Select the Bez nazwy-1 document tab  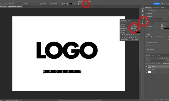coord(11,7)
